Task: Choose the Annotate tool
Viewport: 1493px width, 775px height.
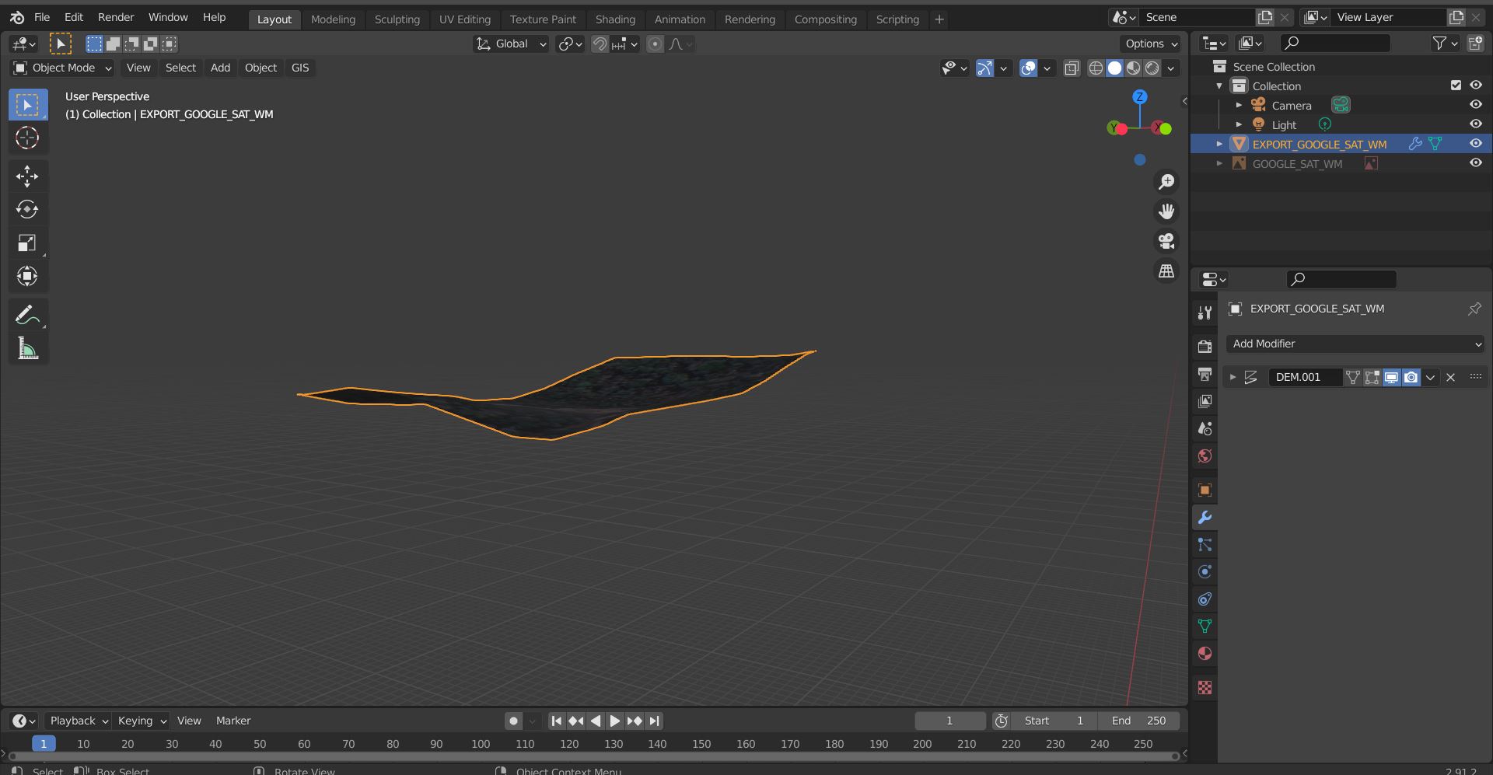Action: [27, 315]
